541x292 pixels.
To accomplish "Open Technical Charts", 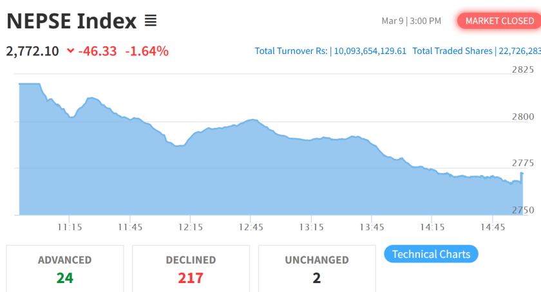I will click(431, 254).
